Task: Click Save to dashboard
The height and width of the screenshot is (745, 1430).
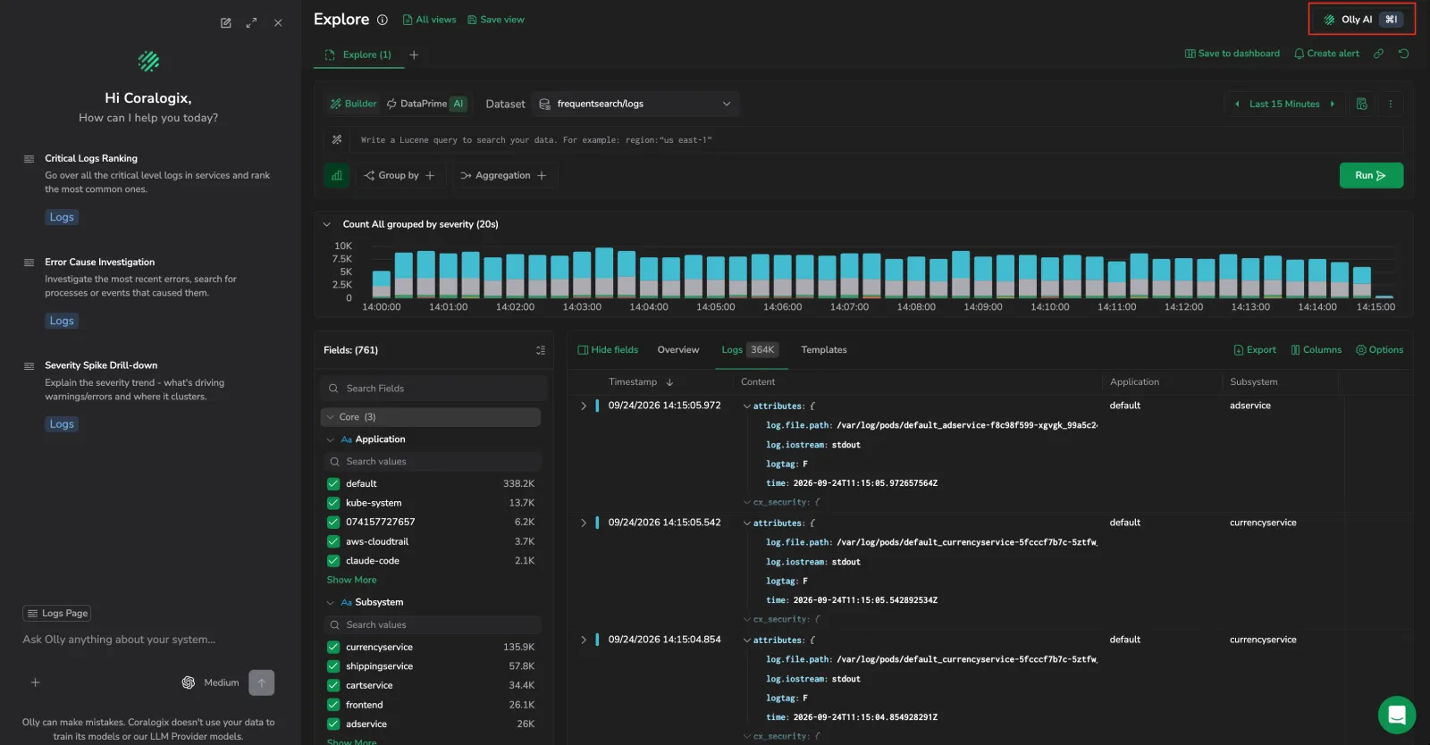Action: pyautogui.click(x=1232, y=54)
